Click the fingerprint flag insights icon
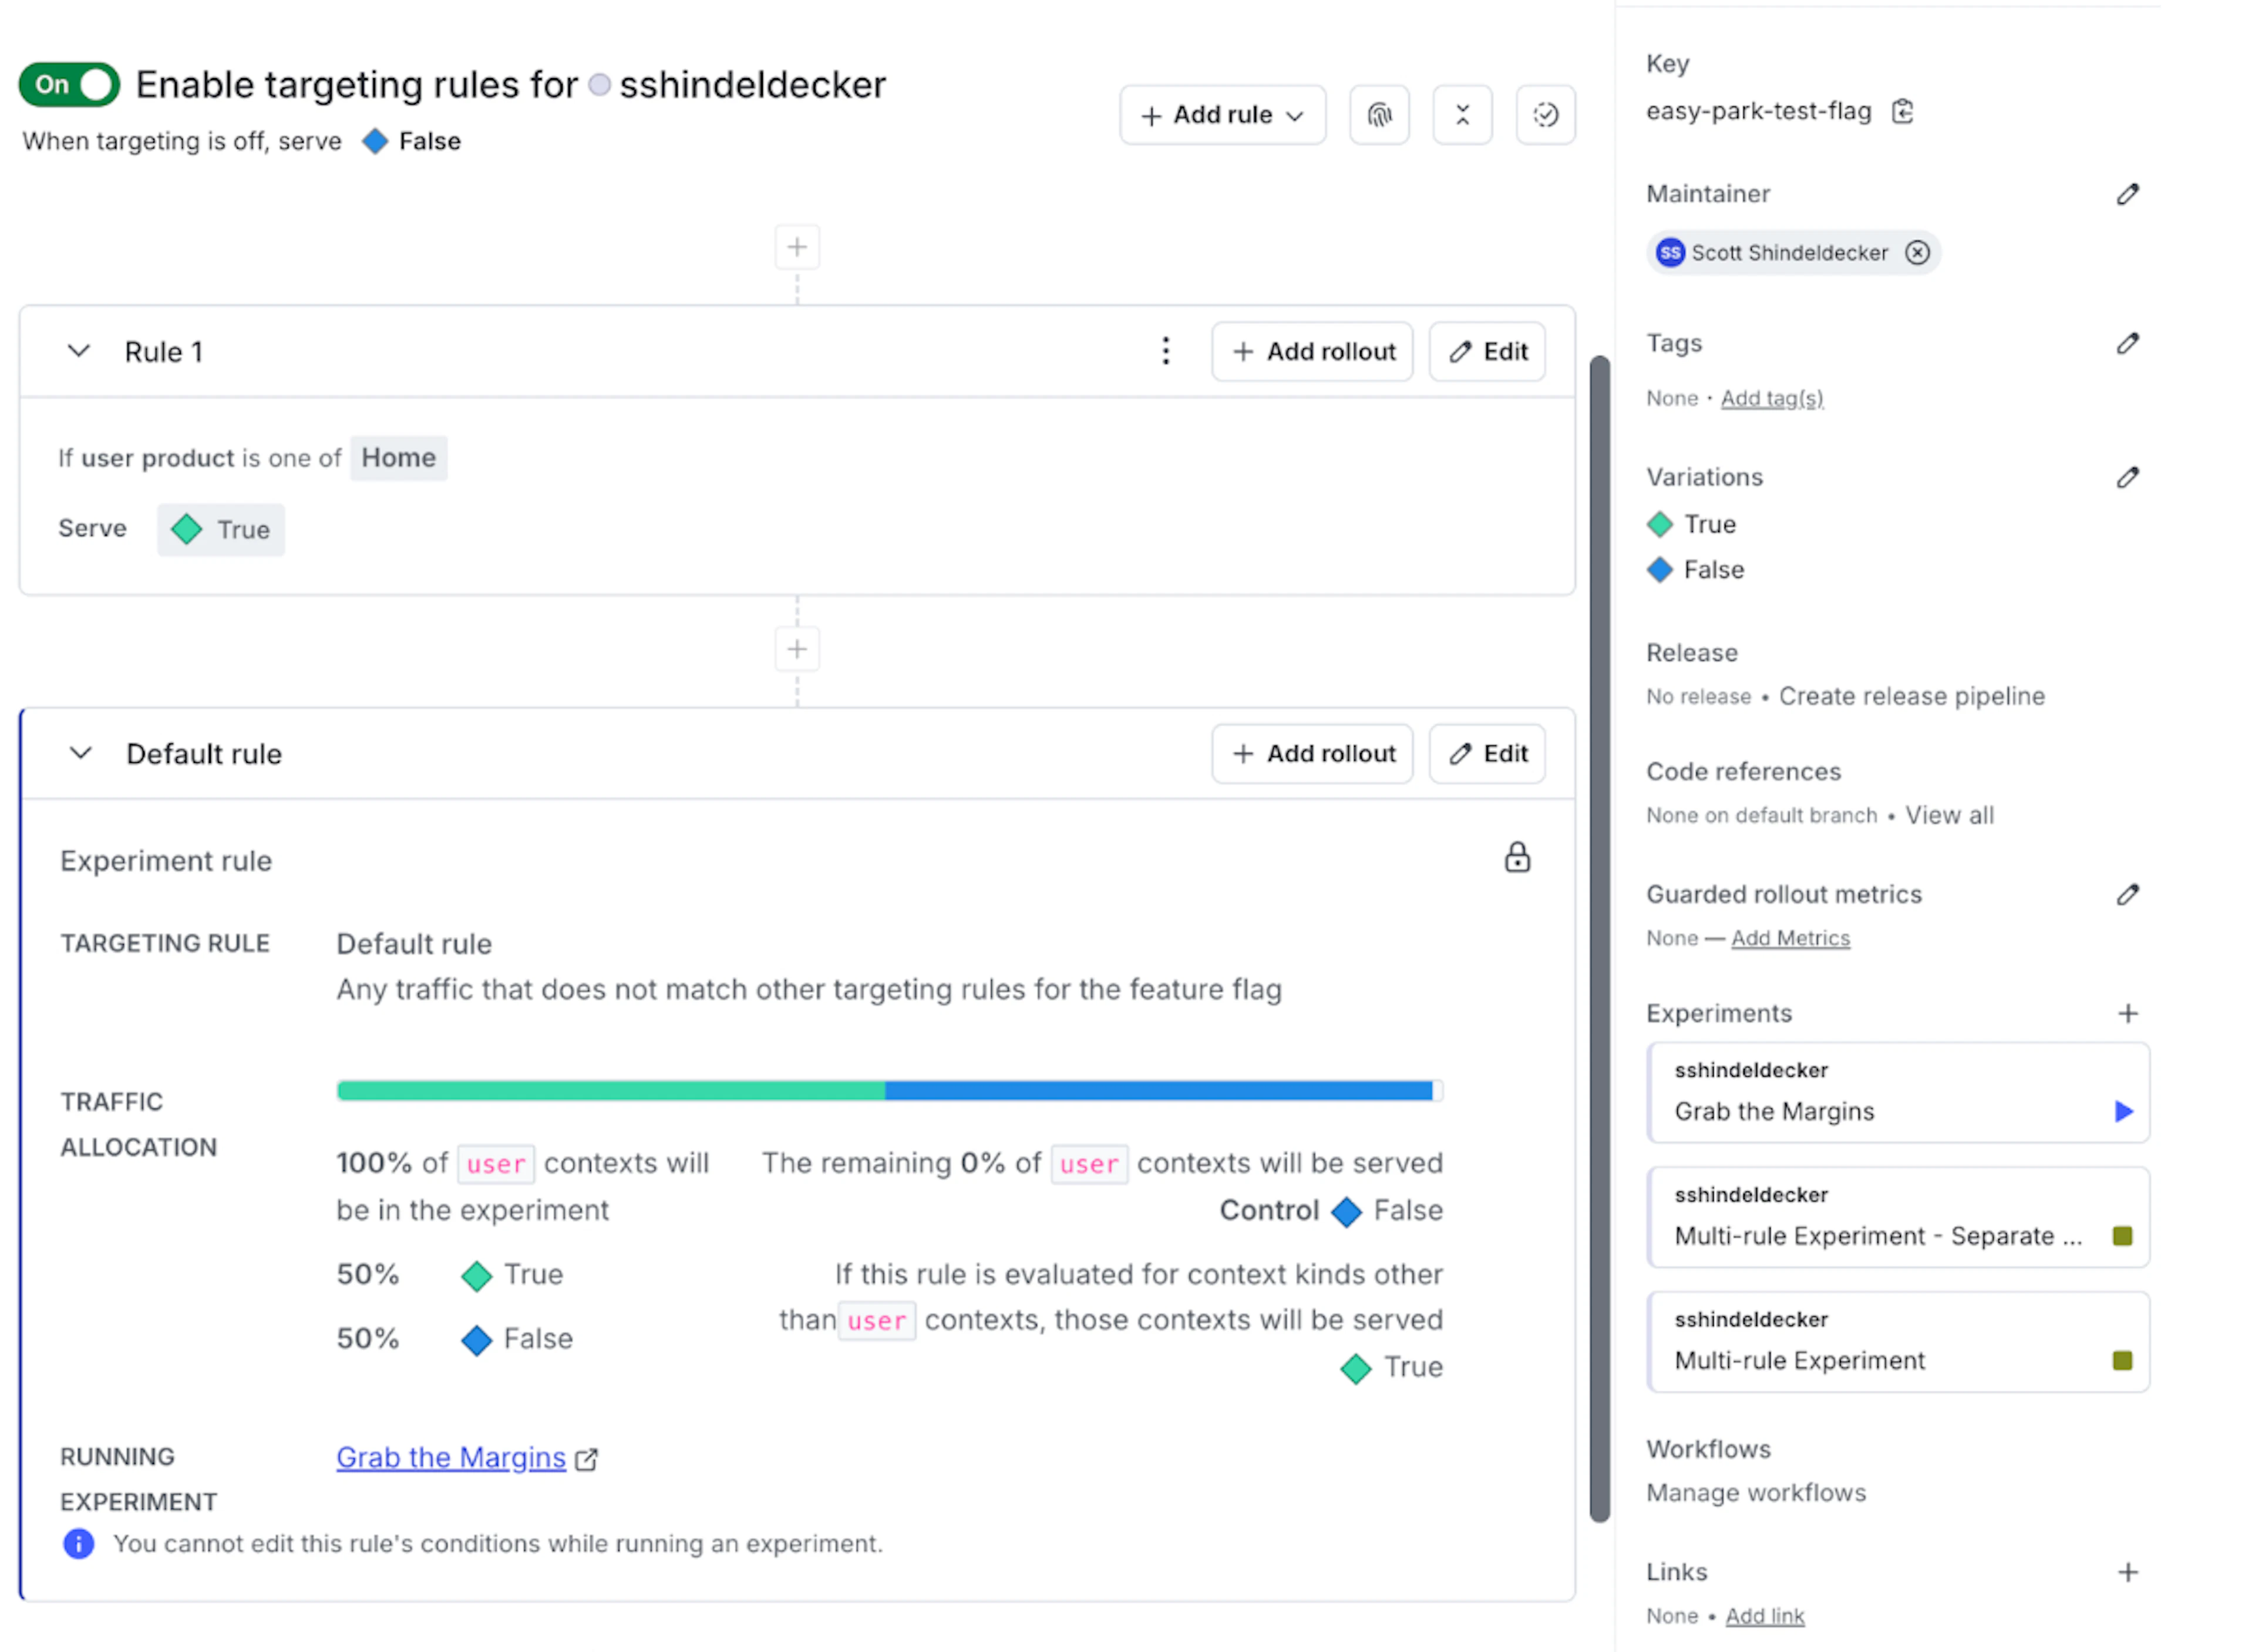 coord(1380,114)
